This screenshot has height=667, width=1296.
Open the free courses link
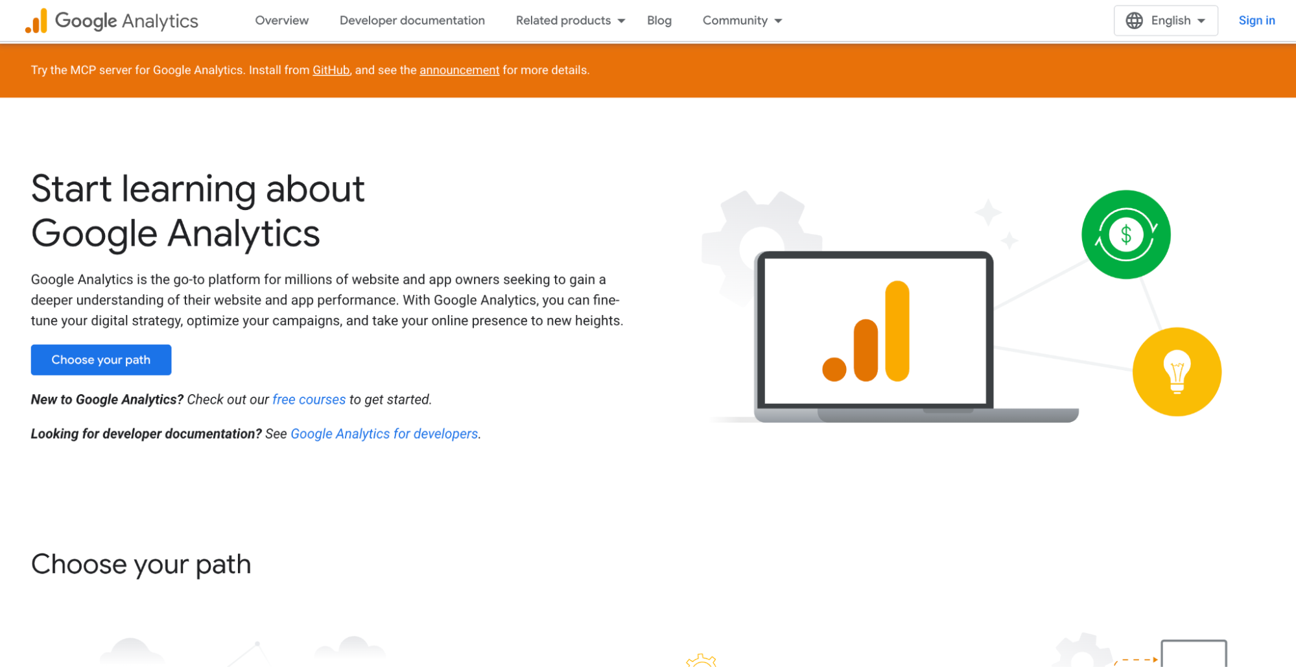[x=309, y=399]
